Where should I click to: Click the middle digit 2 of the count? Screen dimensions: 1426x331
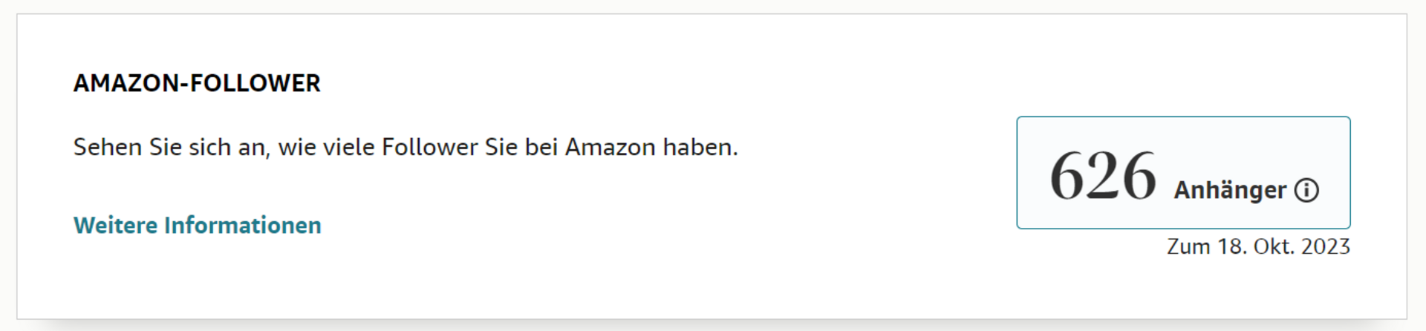1103,176
